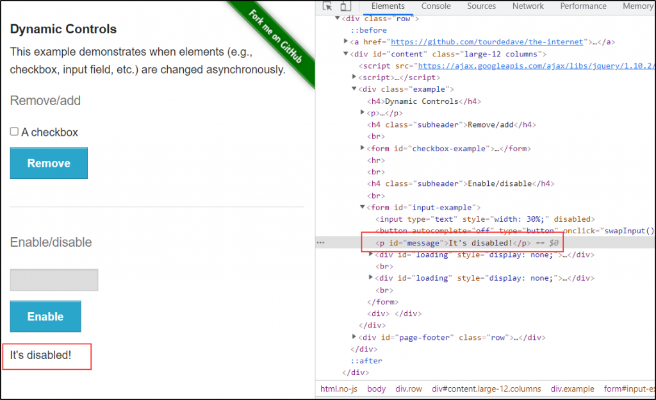Select the h4 subheader Enable/disable DOM row

point(461,184)
